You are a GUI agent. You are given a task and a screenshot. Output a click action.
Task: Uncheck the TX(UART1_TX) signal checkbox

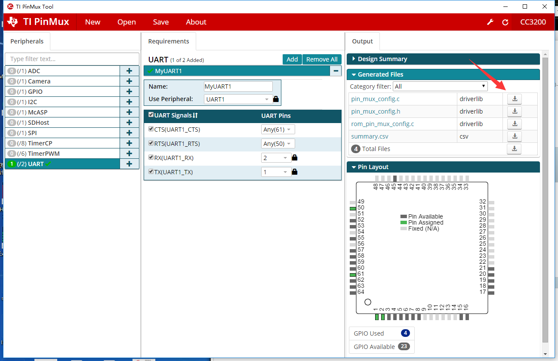coord(151,172)
